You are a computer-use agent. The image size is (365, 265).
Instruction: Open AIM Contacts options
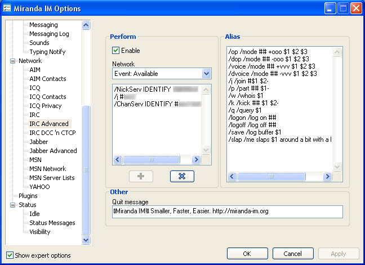click(48, 79)
